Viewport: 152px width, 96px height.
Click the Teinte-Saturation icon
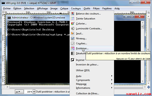click(x=73, y=19)
